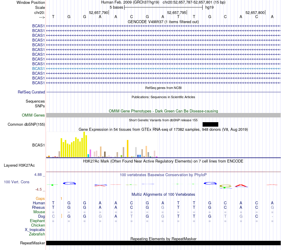Click the red A conservation logo letter
Image resolution: width=281 pixels, height=250 pixels.
click(x=241, y=186)
